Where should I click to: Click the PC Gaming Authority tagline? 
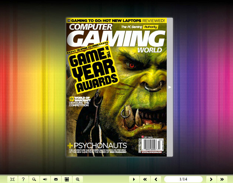click(x=139, y=27)
